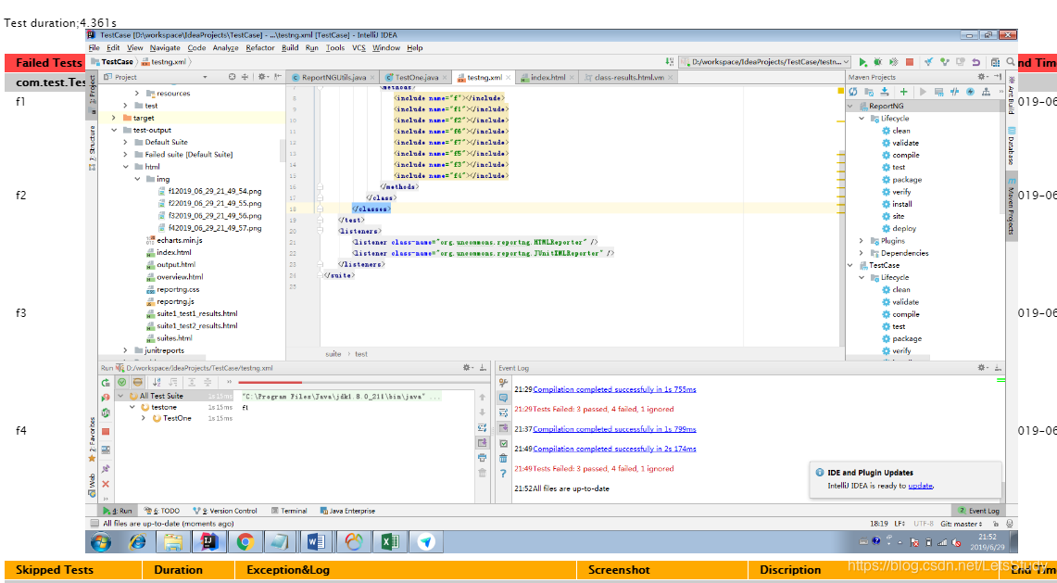Open Search Everywhere magnifier icon

(1011, 62)
